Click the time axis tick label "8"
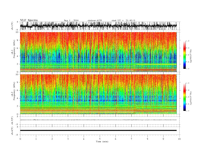The width and height of the screenshot is (202, 156). tap(147, 139)
